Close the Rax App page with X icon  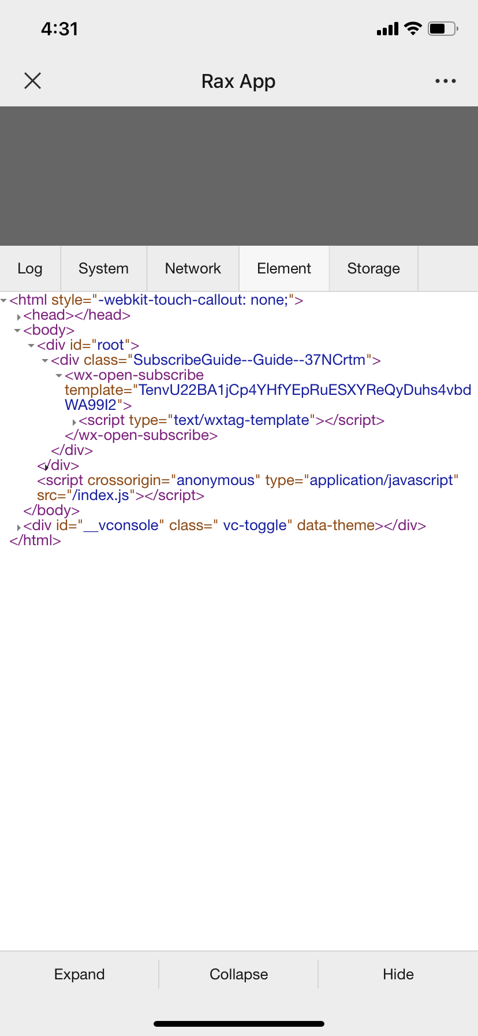coord(33,81)
